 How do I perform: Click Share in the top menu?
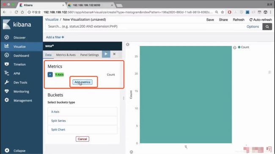pyautogui.click(x=223, y=20)
